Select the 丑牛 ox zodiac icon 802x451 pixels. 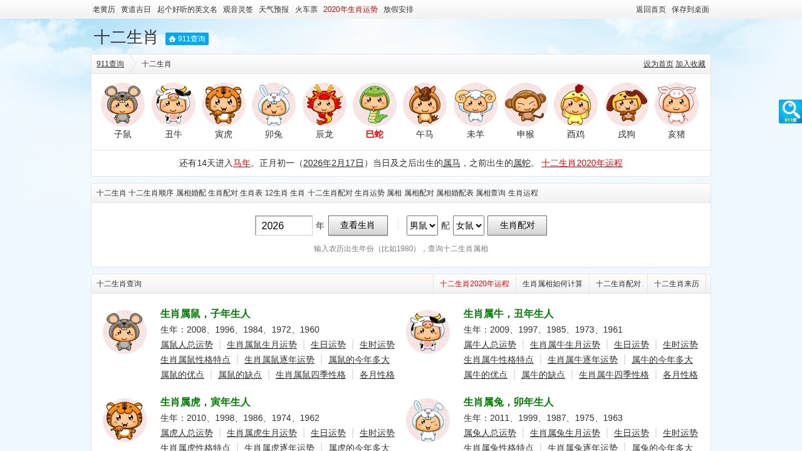[x=173, y=105]
